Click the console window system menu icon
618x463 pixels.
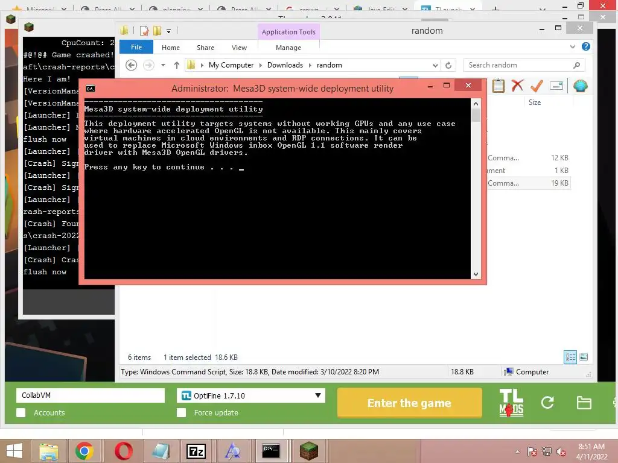click(91, 89)
